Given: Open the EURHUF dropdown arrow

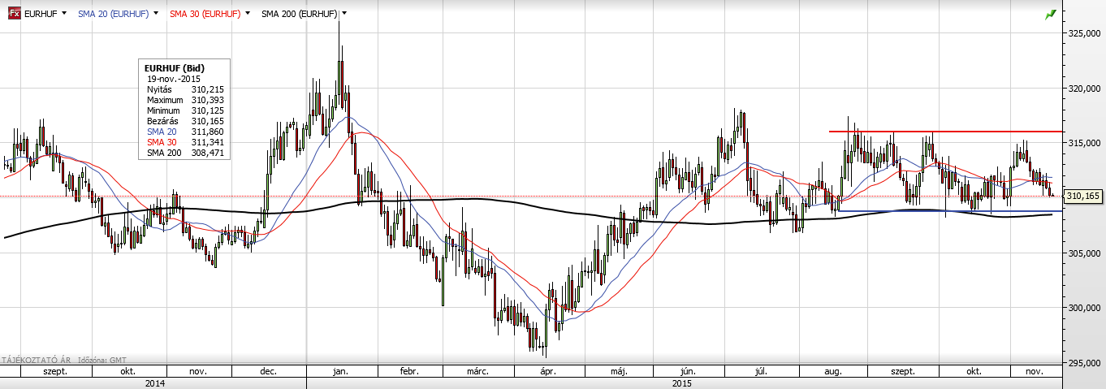Looking at the screenshot, I should coord(63,13).
